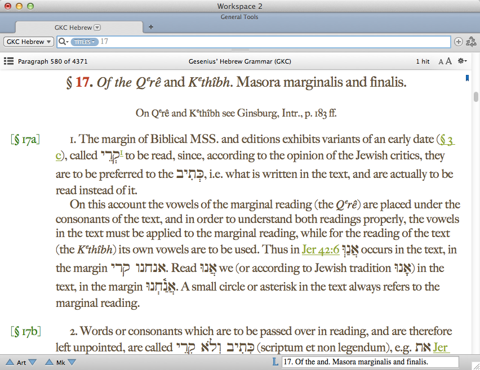Image resolution: width=480 pixels, height=370 pixels.
Task: Click the add search criteria plus icon
Action: pyautogui.click(x=458, y=42)
